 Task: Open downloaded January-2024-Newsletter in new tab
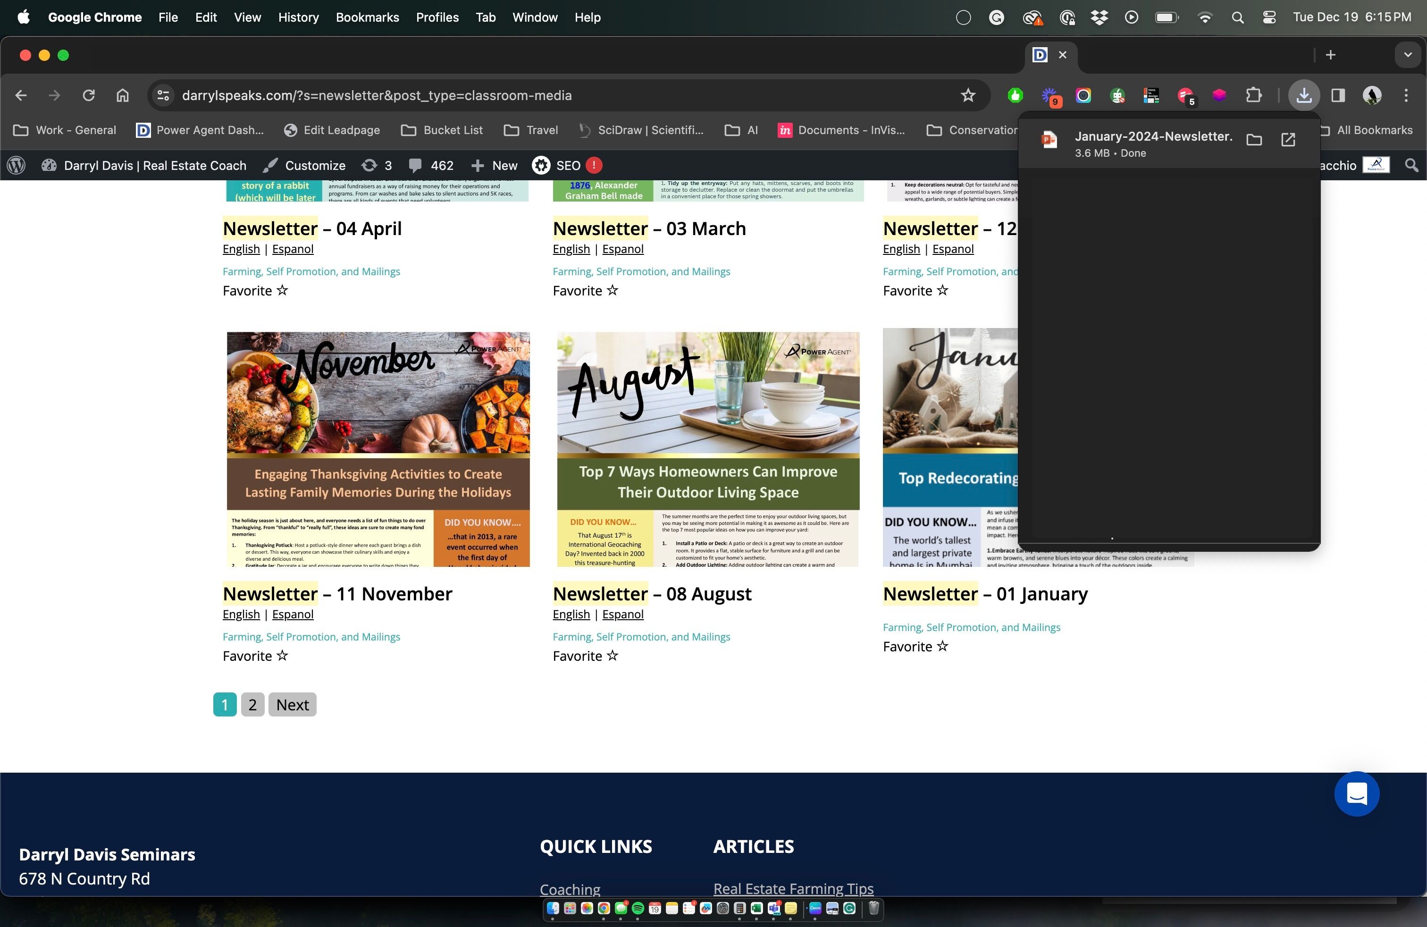1288,140
